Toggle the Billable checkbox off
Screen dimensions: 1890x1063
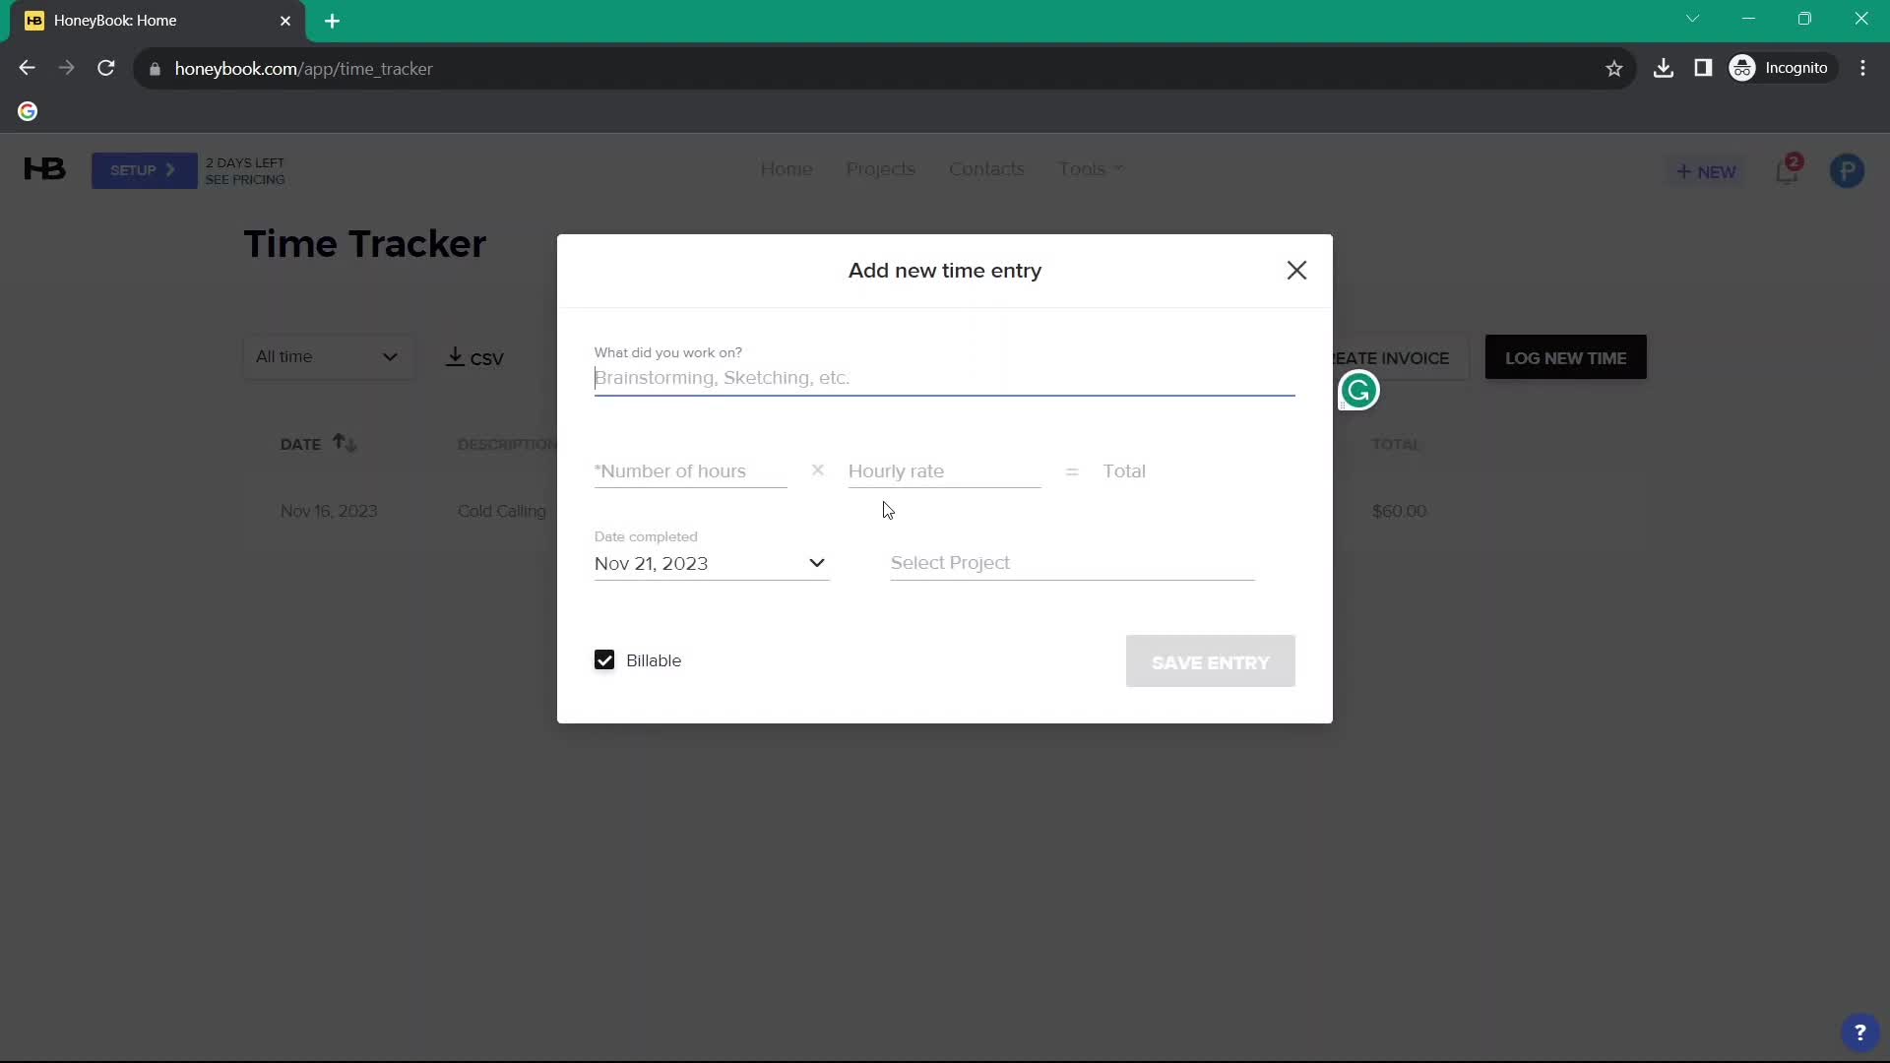[x=605, y=660]
